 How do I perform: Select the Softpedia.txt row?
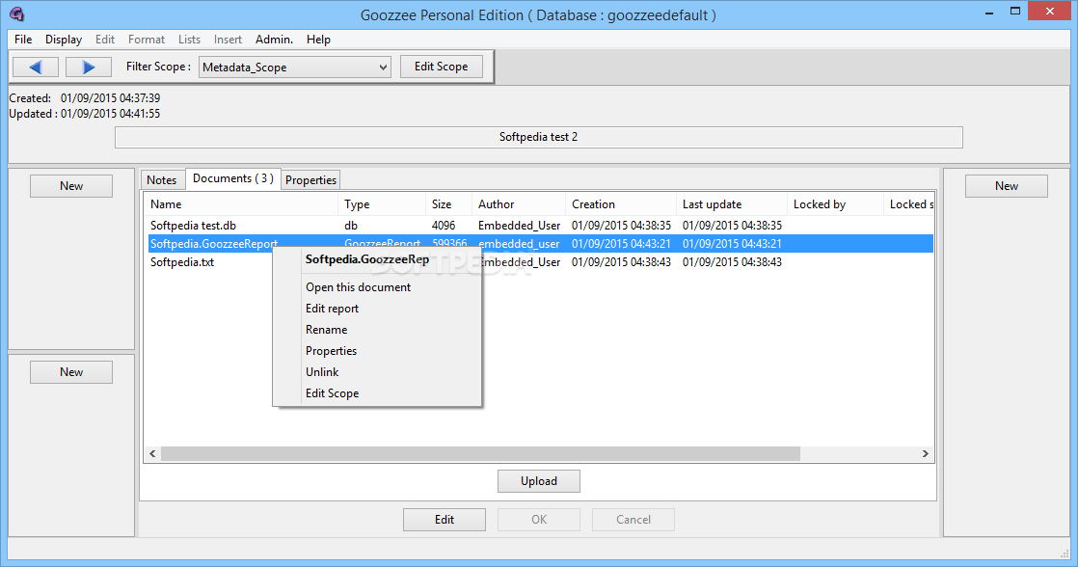click(x=538, y=262)
